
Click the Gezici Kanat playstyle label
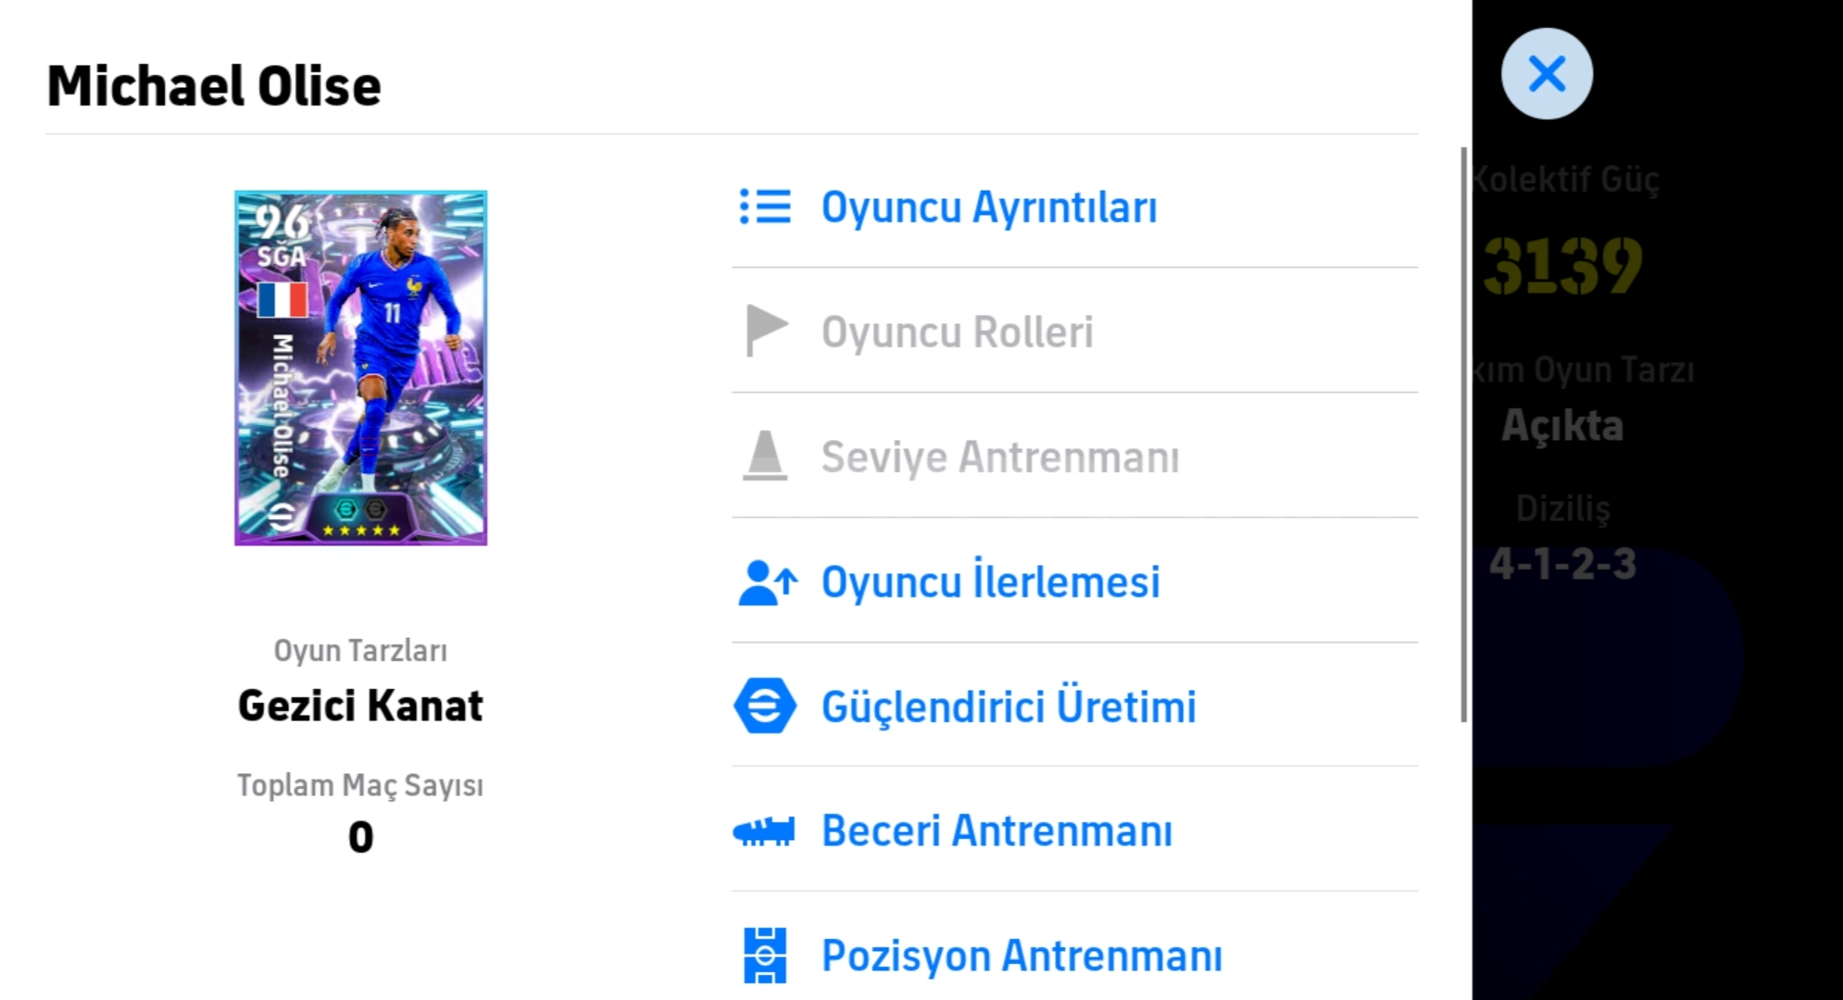point(360,706)
